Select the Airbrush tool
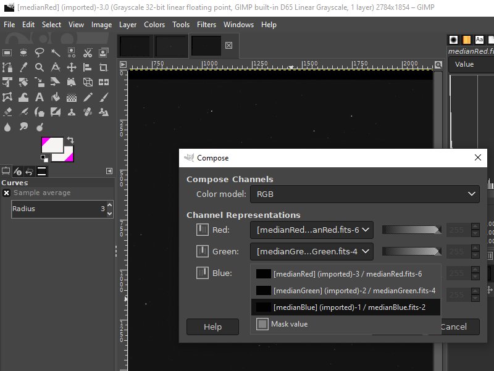Screen dimensions: 494x371 [23, 112]
